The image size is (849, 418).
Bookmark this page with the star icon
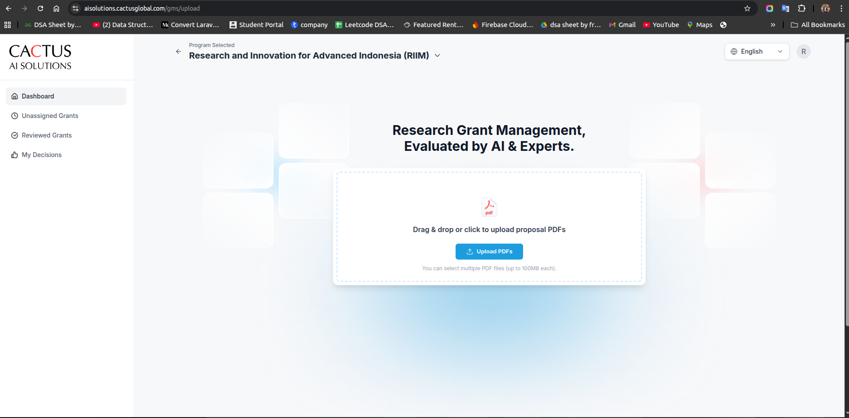point(747,8)
